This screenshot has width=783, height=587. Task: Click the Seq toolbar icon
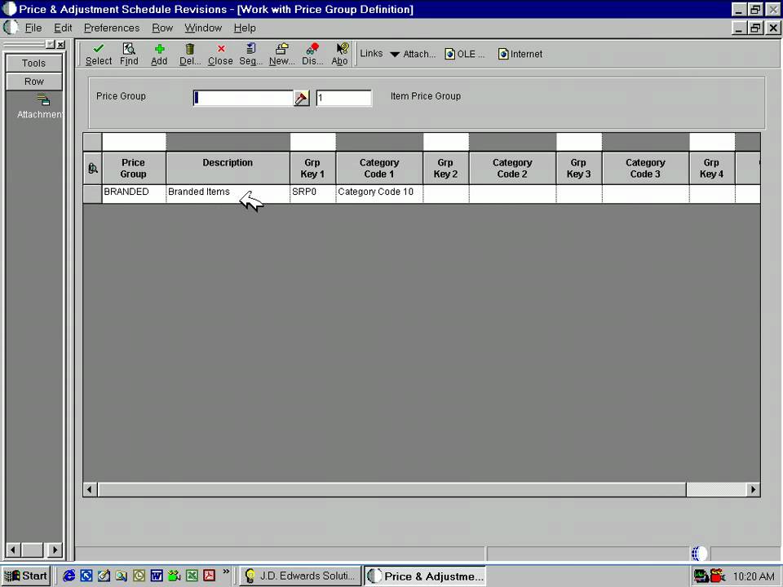pos(250,54)
